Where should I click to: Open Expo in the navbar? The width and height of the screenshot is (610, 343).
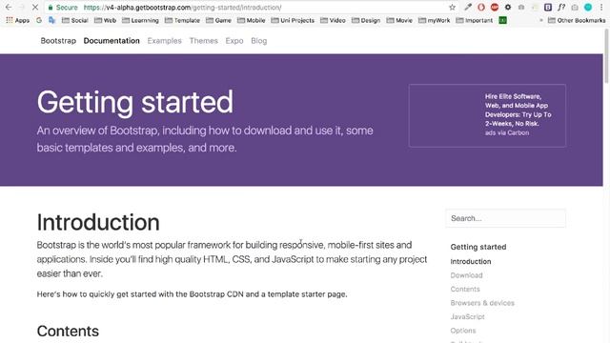[234, 41]
